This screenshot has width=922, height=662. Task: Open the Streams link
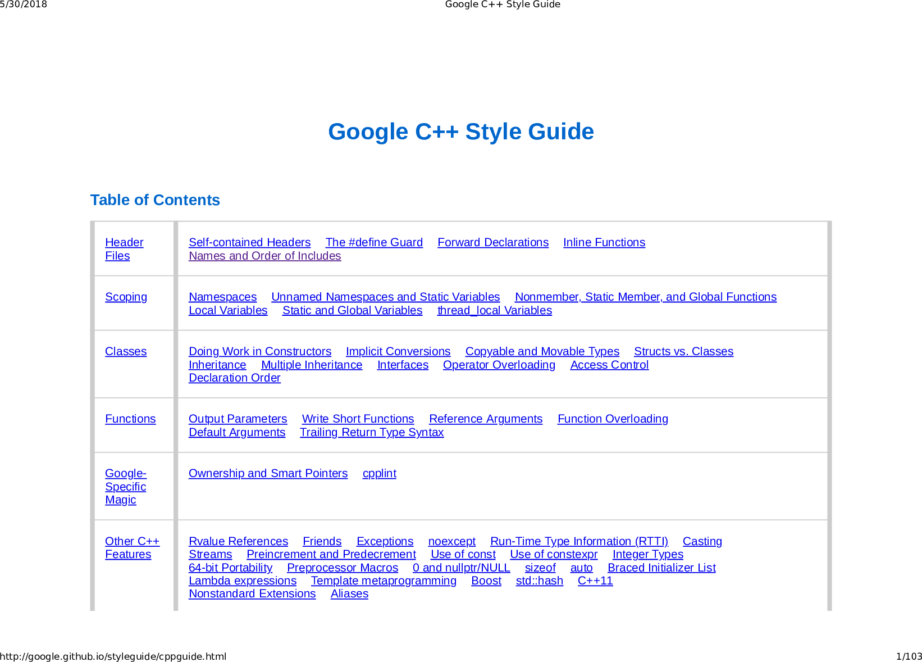(210, 554)
